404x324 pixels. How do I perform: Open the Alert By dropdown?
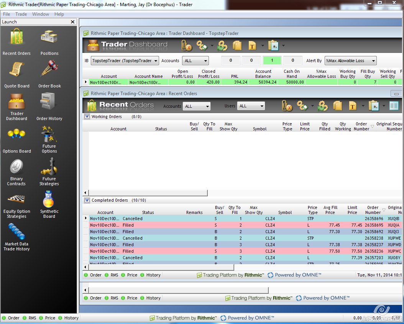point(350,61)
